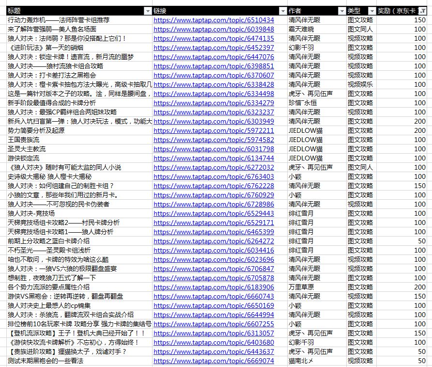This screenshot has height=367, width=432.
Task: Select title cell 各个势力流派的要点属性介绍
Action: pos(79,287)
